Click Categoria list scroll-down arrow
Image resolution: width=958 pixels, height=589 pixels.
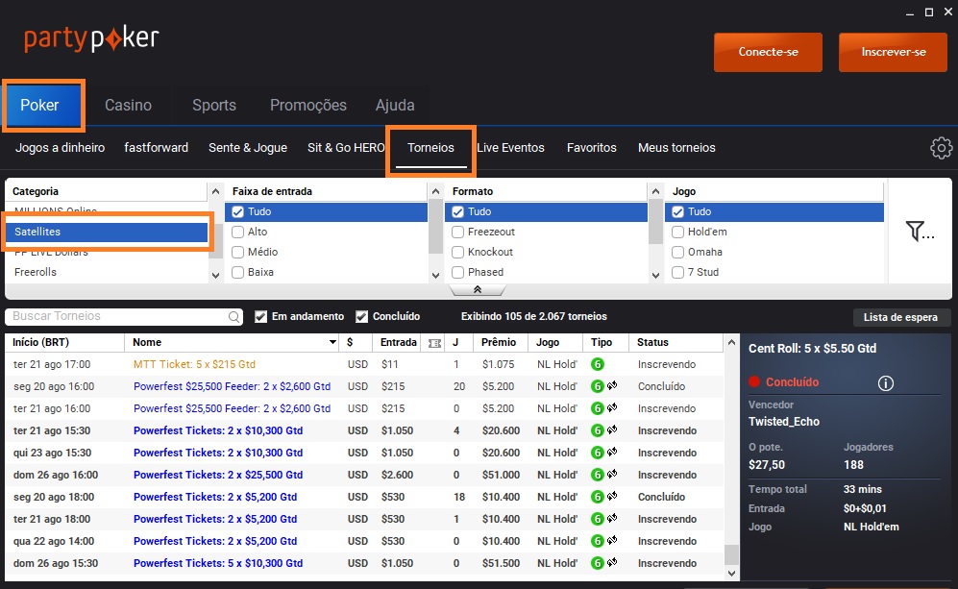[215, 276]
